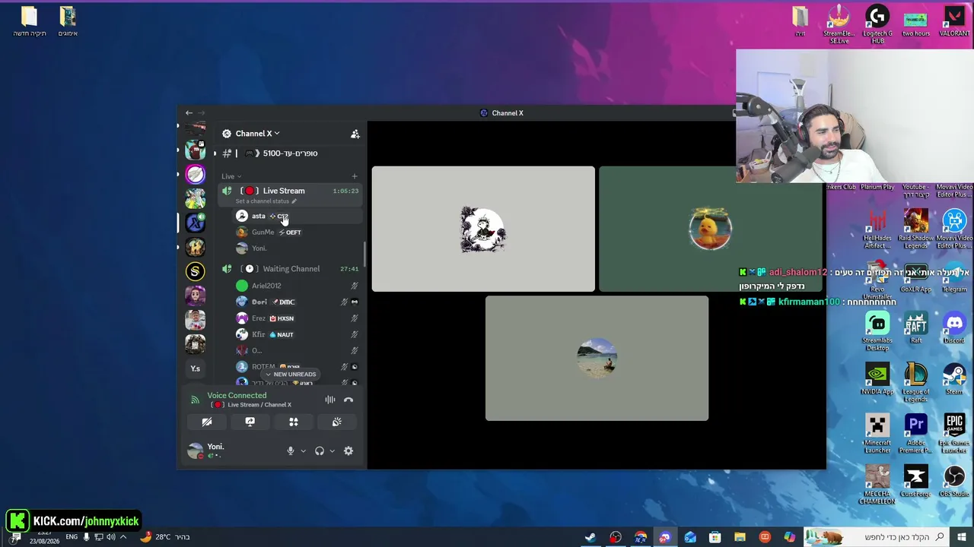Open StreamElements SE.Live desktop shortcut
Screen dimensions: 974x547
(x=839, y=25)
